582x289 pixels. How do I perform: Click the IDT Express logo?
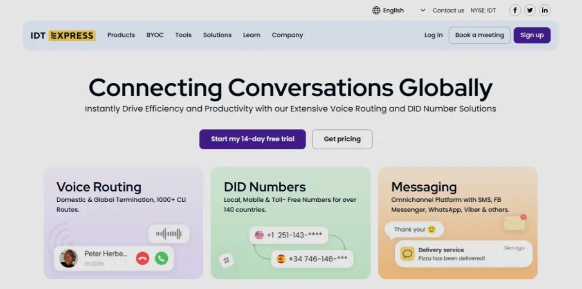(x=63, y=35)
